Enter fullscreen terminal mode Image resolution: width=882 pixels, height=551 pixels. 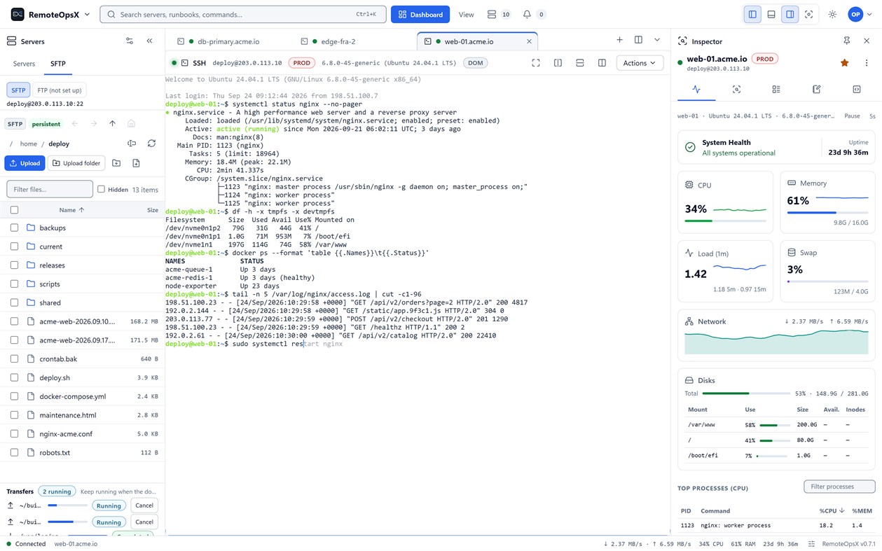click(536, 63)
